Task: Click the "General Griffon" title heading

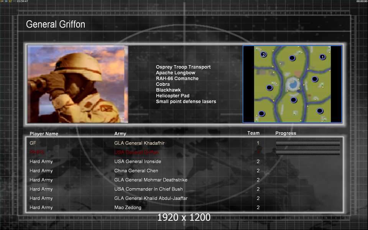Action: click(x=56, y=24)
